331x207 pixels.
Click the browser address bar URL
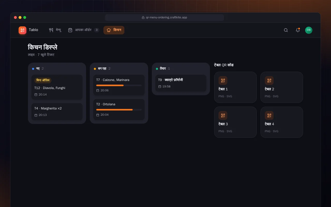167,18
